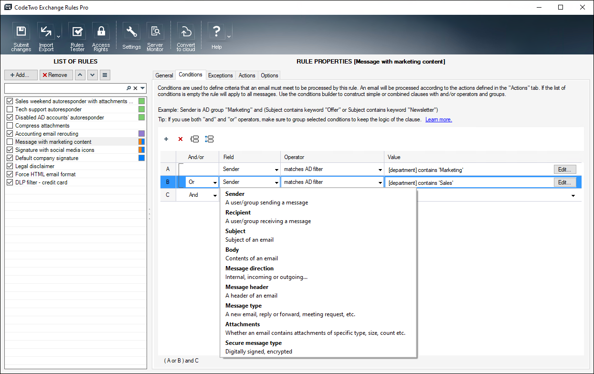Expand the value dropdown arrow in row C

point(573,195)
